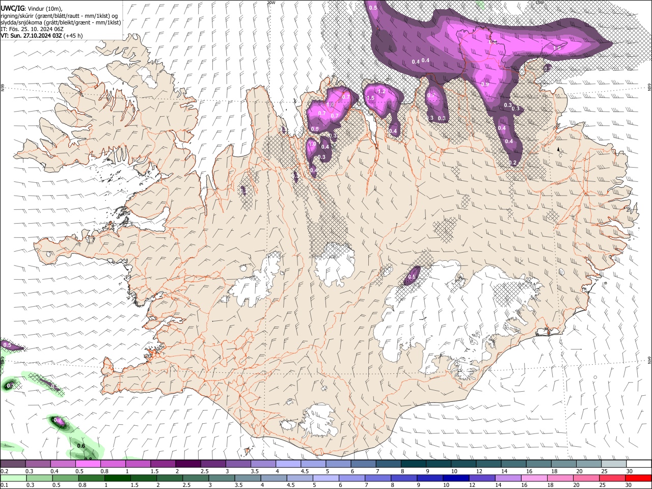Click upper scale swatch between 6 and 7
Screen dimensions: 652x489
coord(363,464)
